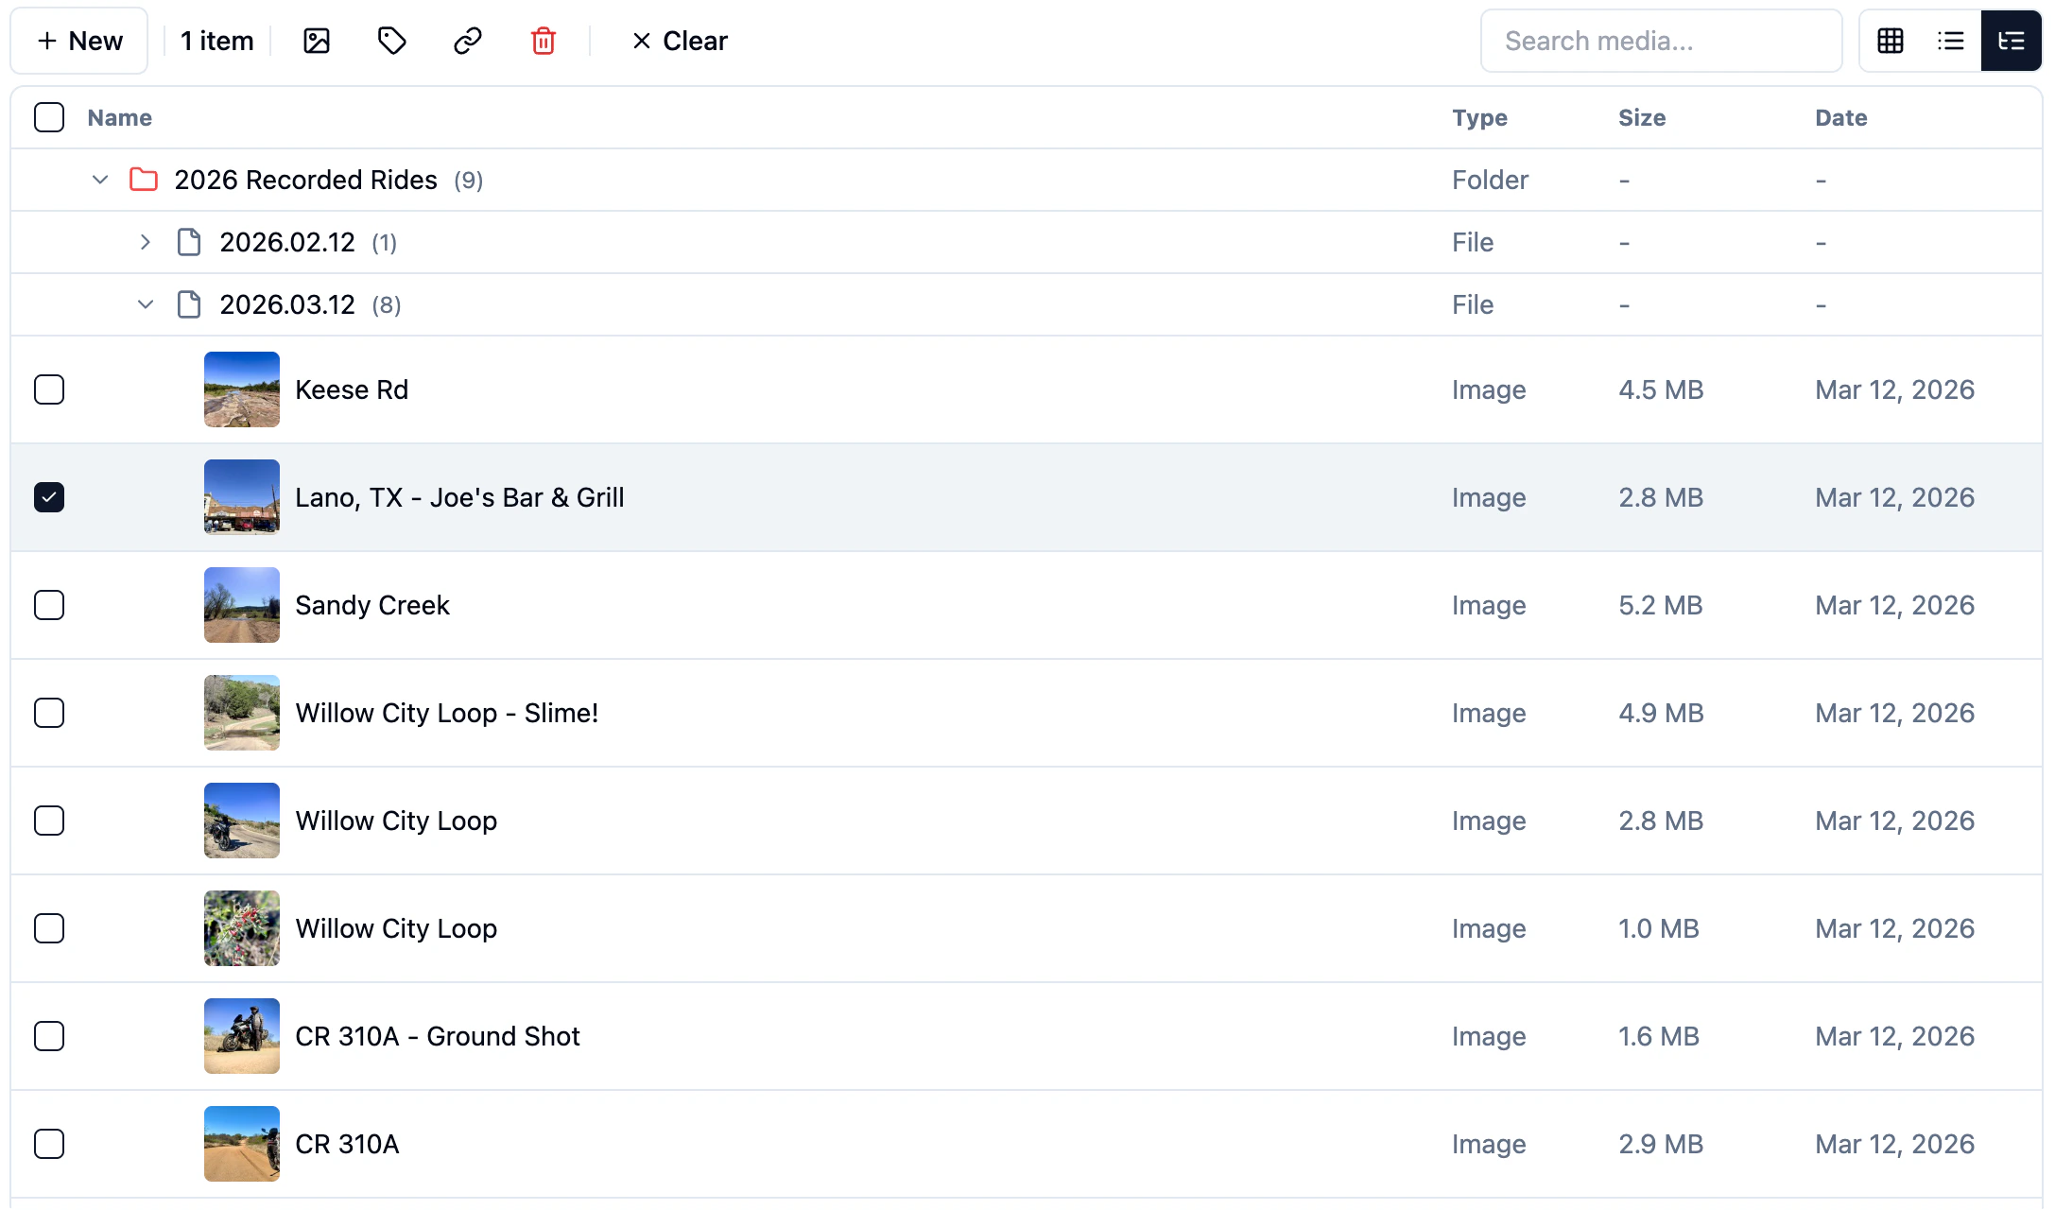This screenshot has width=2055, height=1210.
Task: Click the image preview toolbar icon
Action: coord(316,41)
